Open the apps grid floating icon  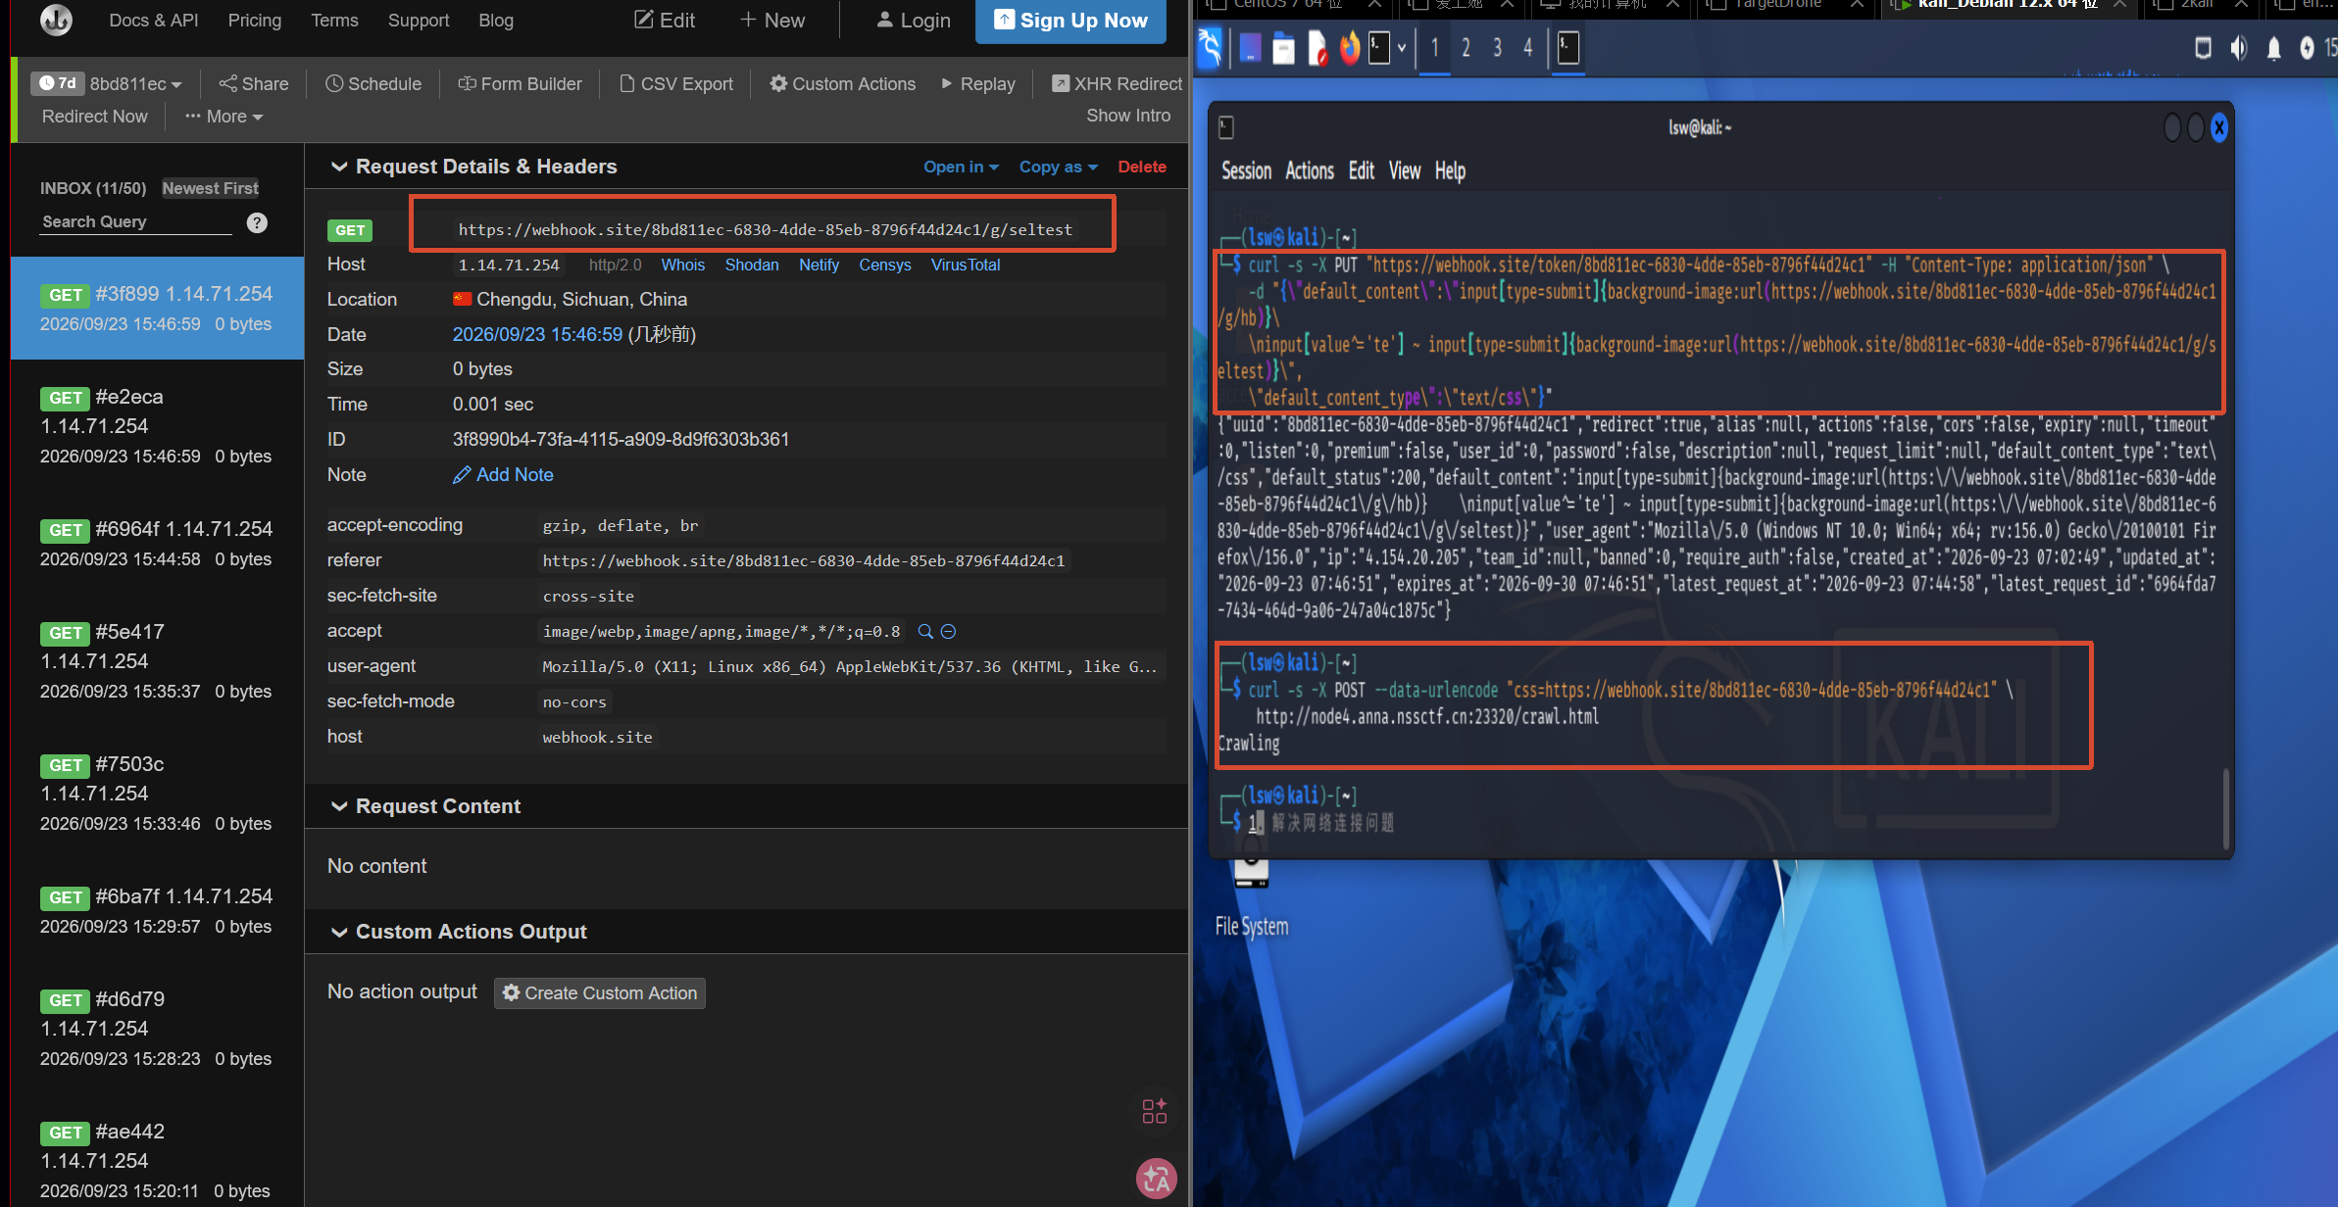tap(1155, 1111)
